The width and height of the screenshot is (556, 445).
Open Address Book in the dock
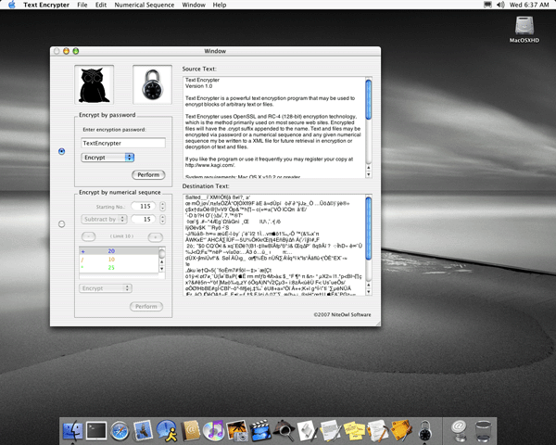[190, 431]
